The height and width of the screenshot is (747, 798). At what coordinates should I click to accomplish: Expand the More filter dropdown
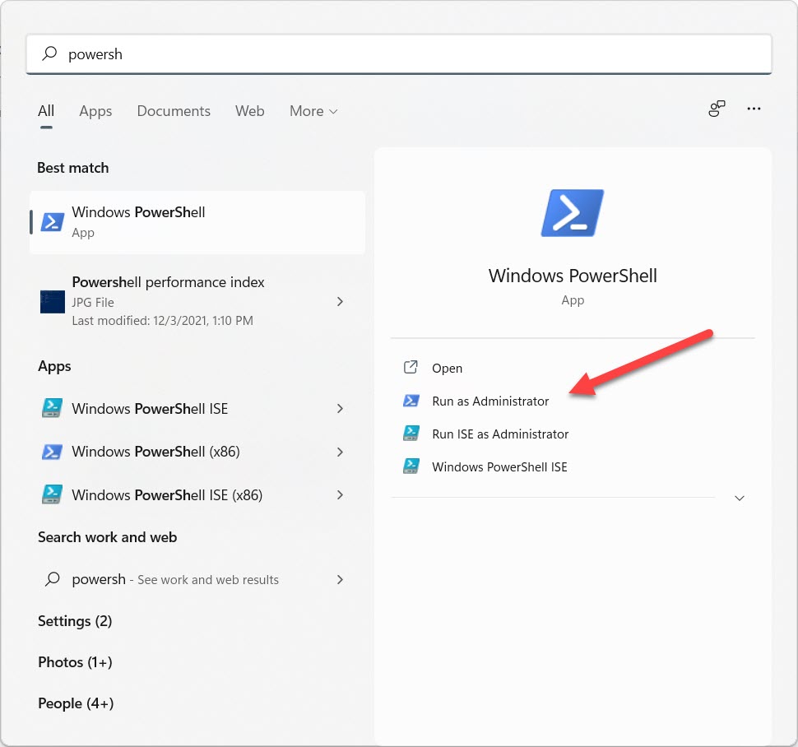tap(313, 111)
